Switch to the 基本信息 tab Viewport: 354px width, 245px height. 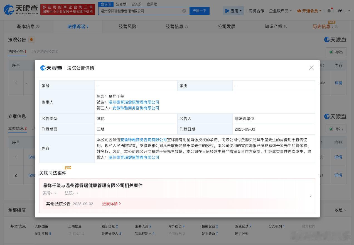28,26
